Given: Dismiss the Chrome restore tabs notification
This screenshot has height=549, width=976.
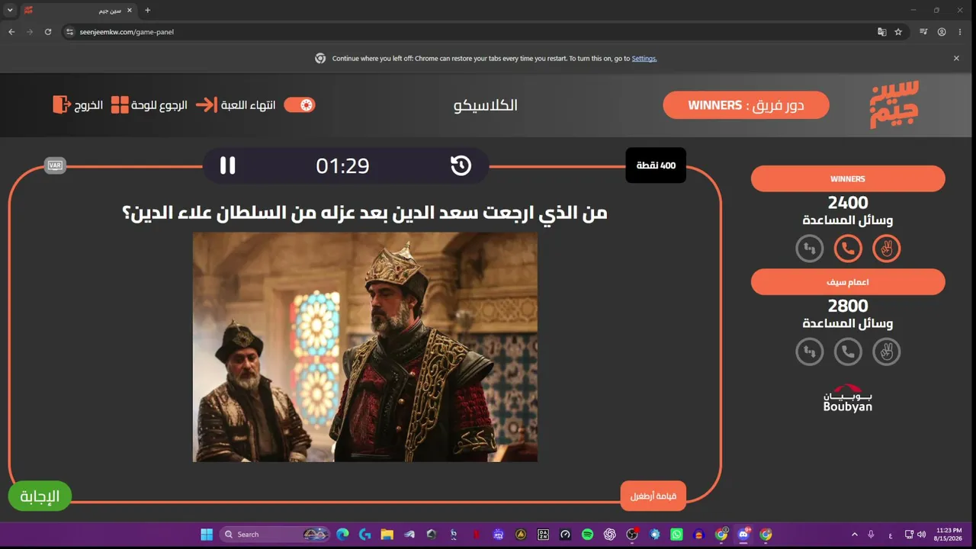Looking at the screenshot, I should tap(956, 58).
